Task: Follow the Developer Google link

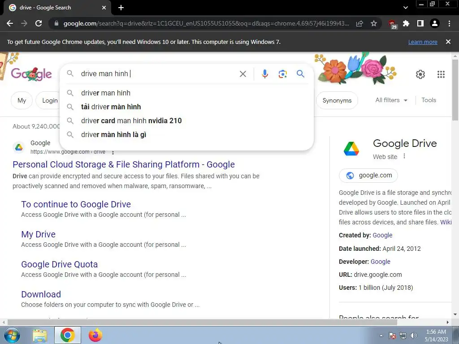Action: (x=380, y=262)
